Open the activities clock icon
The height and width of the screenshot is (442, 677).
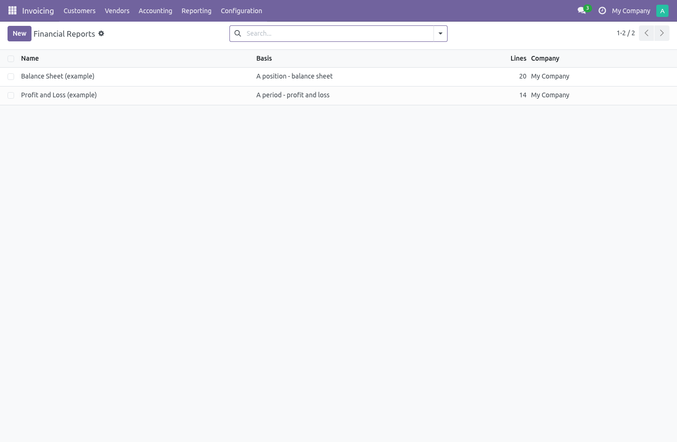602,10
